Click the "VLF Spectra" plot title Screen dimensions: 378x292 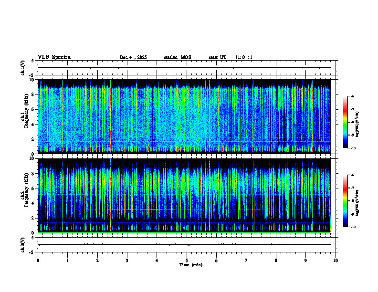pyautogui.click(x=54, y=57)
